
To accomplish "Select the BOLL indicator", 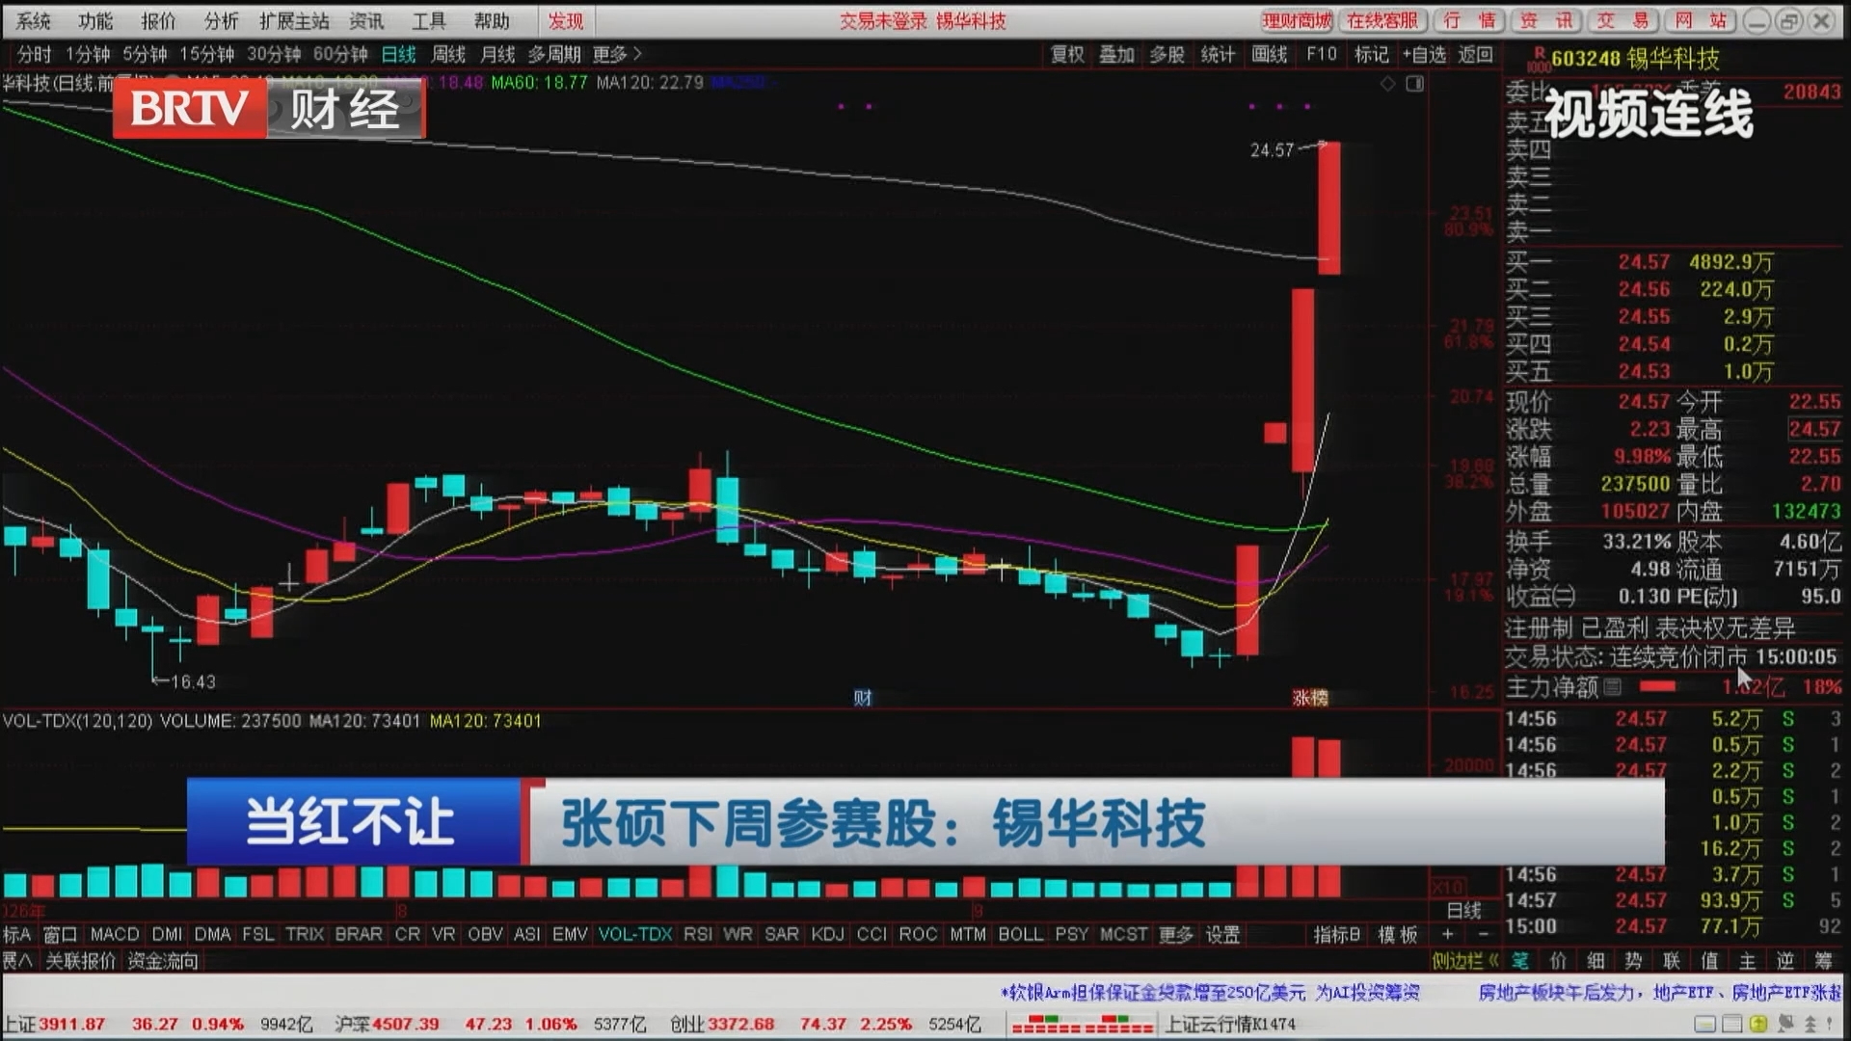I will tap(1021, 934).
